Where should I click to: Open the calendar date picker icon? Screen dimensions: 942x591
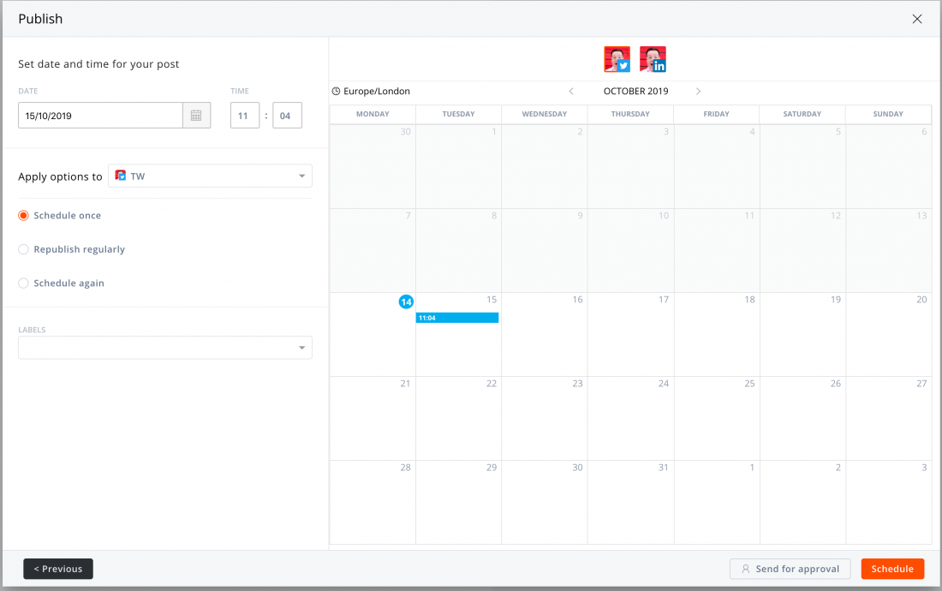pyautogui.click(x=196, y=116)
